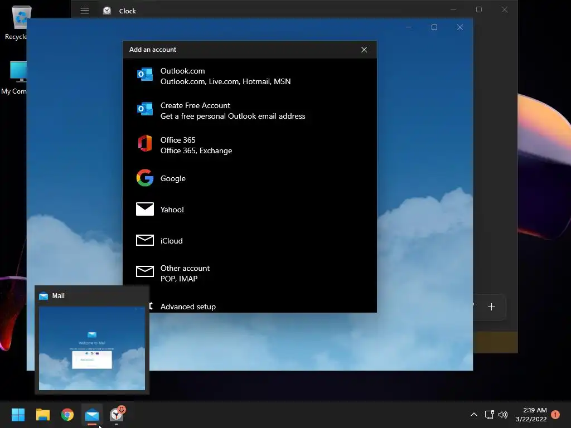Close the Add an account dialog
Viewport: 571px width, 428px height.
[364, 50]
